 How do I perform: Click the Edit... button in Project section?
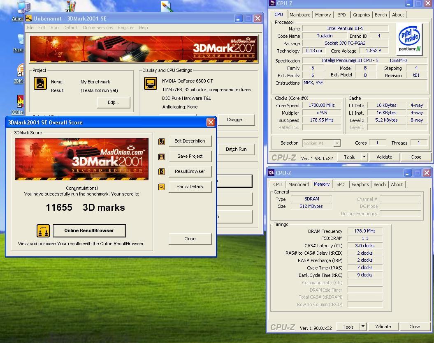click(x=114, y=103)
